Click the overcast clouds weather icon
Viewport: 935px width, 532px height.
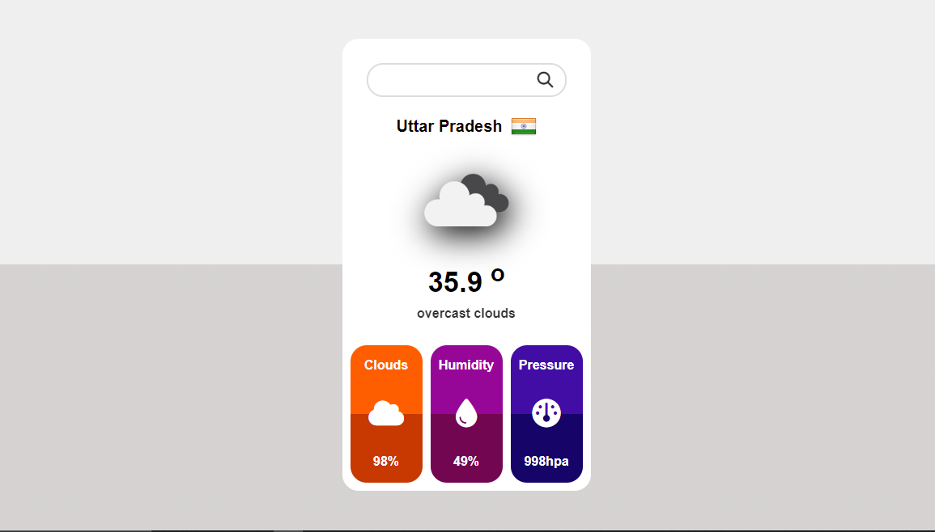[466, 201]
